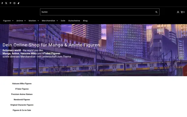
Task: Open Premium Anime Statues link
Action: click(22, 94)
